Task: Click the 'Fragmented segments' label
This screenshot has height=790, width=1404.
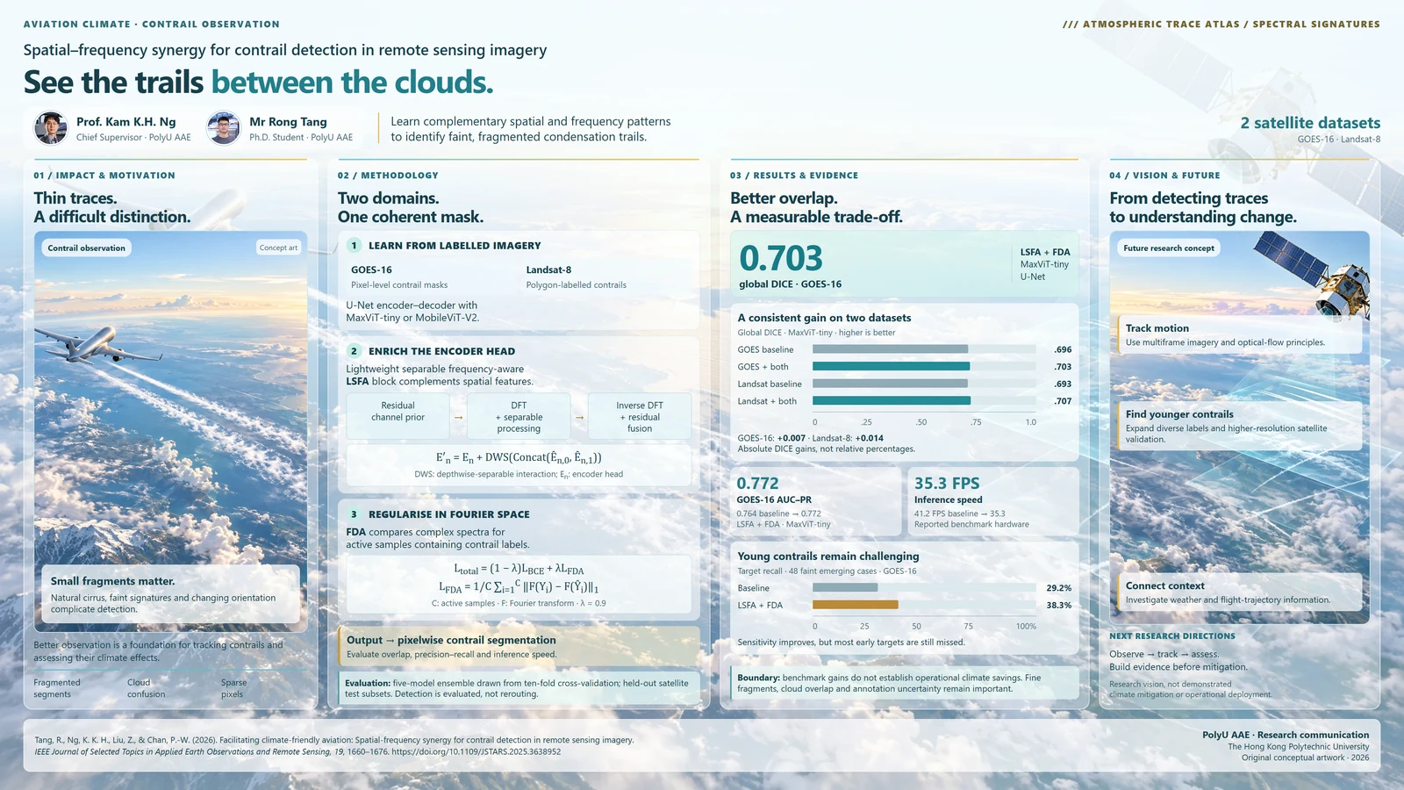Action: click(57, 688)
